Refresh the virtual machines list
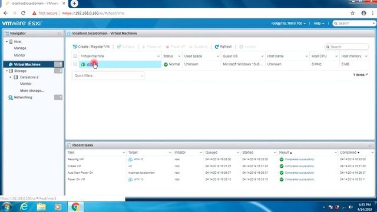Viewport: 377px width, 212px height. 223,47
